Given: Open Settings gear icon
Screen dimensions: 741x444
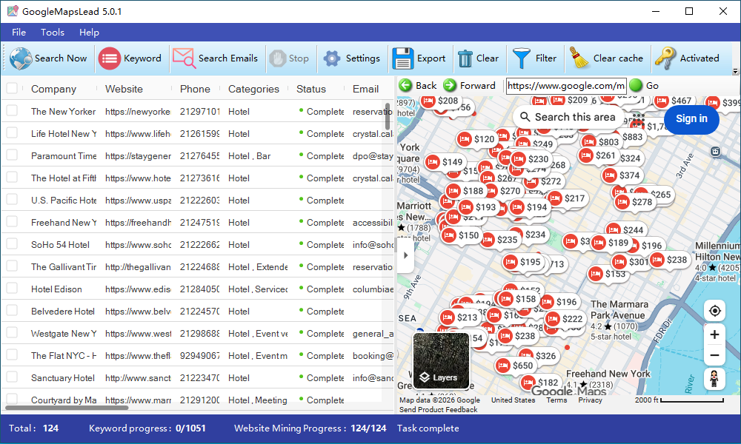Looking at the screenshot, I should 332,58.
